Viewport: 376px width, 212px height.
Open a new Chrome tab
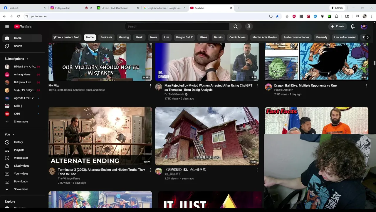[x=238, y=8]
